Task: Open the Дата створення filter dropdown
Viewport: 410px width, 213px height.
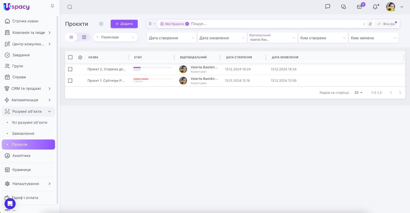Action: click(171, 38)
